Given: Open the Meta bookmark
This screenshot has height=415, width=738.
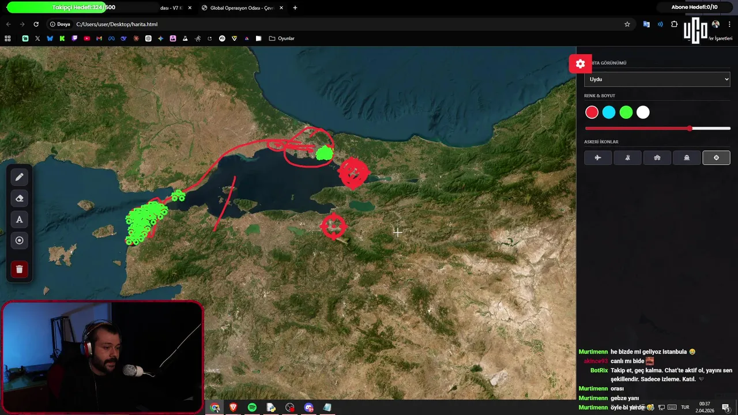Looking at the screenshot, I should click(111, 39).
